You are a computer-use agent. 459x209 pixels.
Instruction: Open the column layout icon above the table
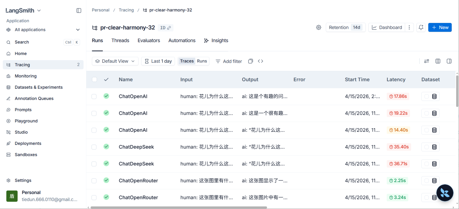pyautogui.click(x=438, y=61)
